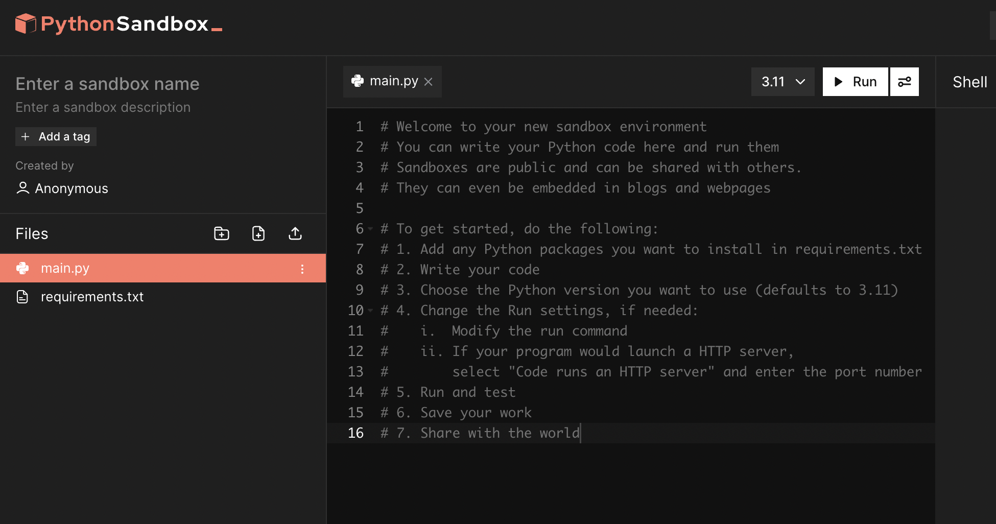Click the Anonymous user icon
The height and width of the screenshot is (524, 996).
click(x=22, y=188)
